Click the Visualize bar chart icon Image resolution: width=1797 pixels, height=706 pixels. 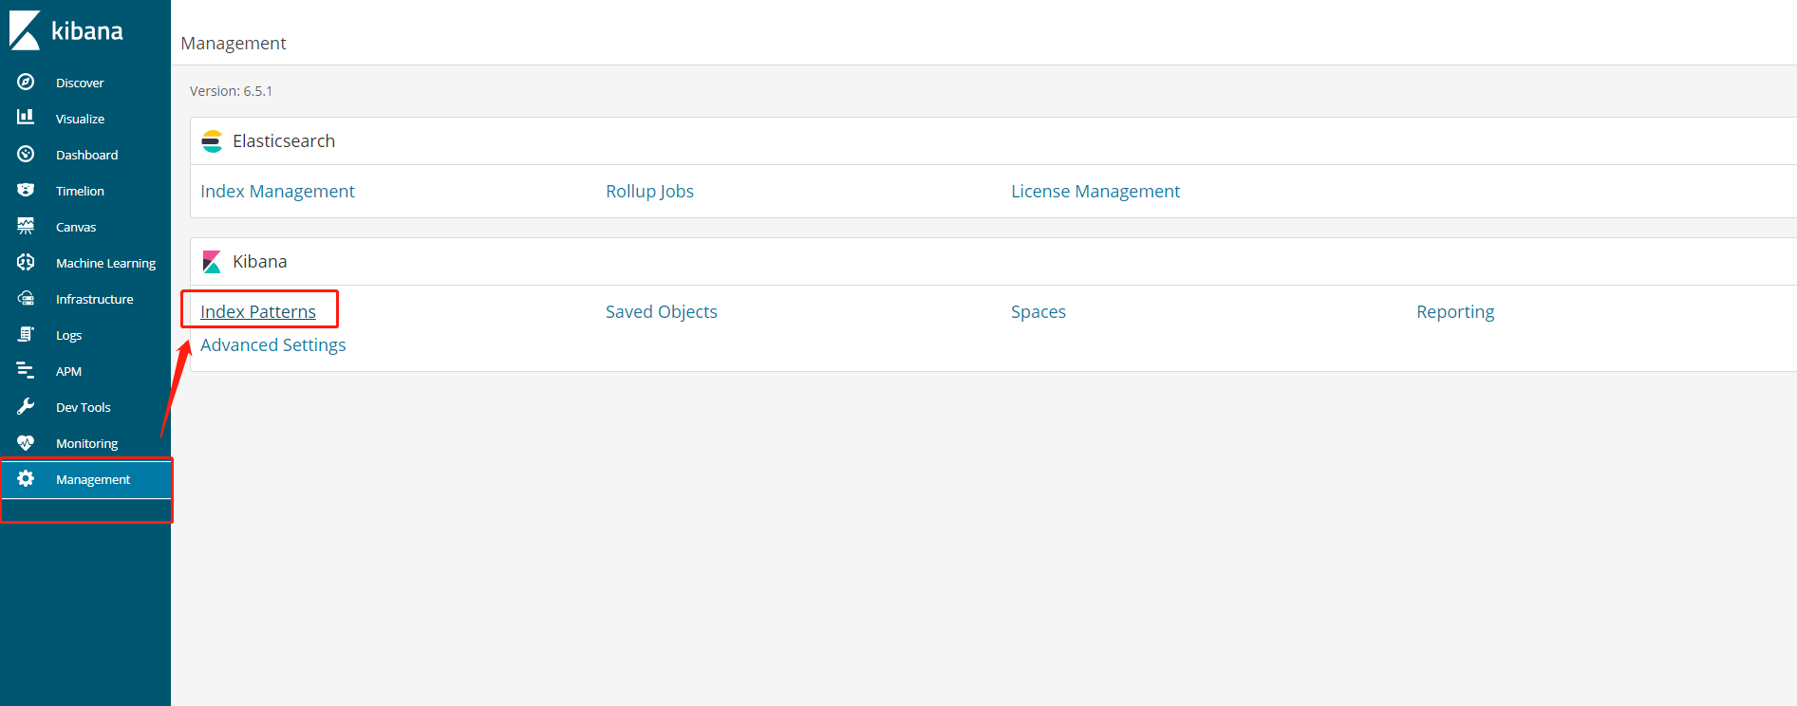[x=26, y=117]
